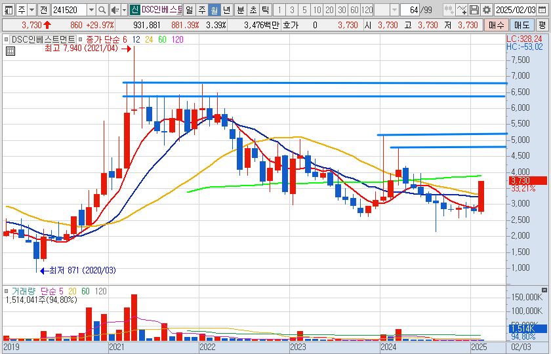This screenshot has width=551, height=354.
Task: Click the small square before DSC인베스트먼트 label
Action: [7, 39]
